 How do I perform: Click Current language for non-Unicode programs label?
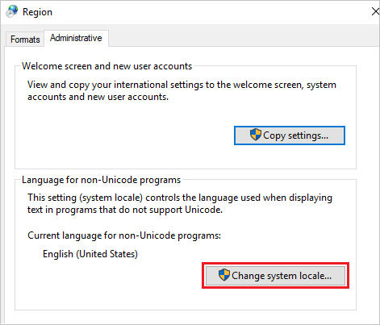124,235
